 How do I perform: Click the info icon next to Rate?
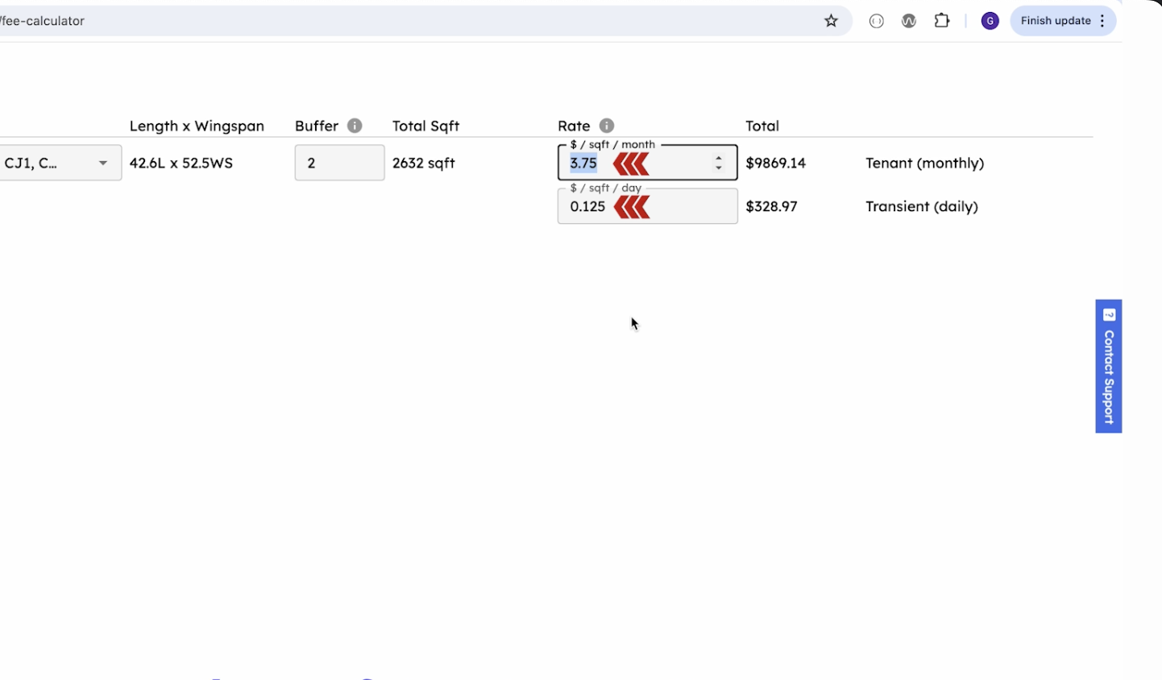tap(607, 126)
